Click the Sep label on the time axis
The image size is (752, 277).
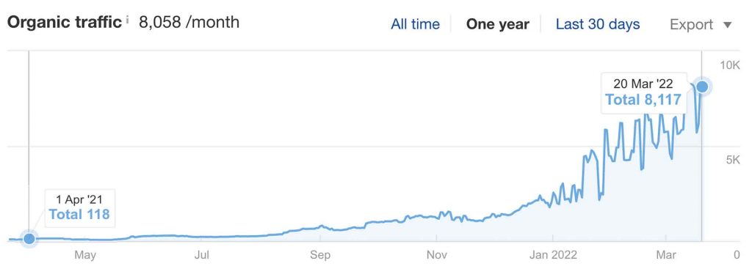click(320, 255)
